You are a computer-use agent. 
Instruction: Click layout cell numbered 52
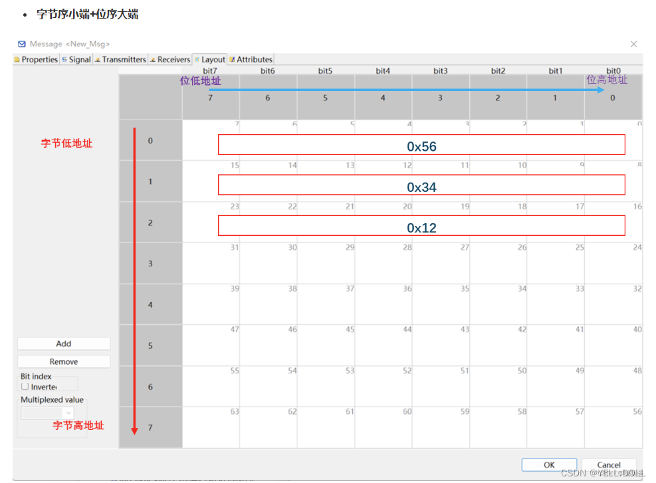pyautogui.click(x=383, y=387)
